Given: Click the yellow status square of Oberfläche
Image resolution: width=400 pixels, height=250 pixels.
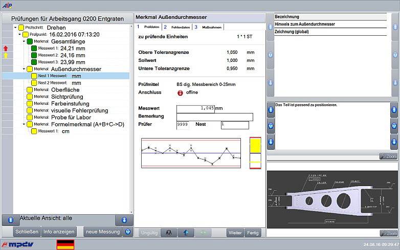Looking at the screenshot, I should click(x=30, y=89).
